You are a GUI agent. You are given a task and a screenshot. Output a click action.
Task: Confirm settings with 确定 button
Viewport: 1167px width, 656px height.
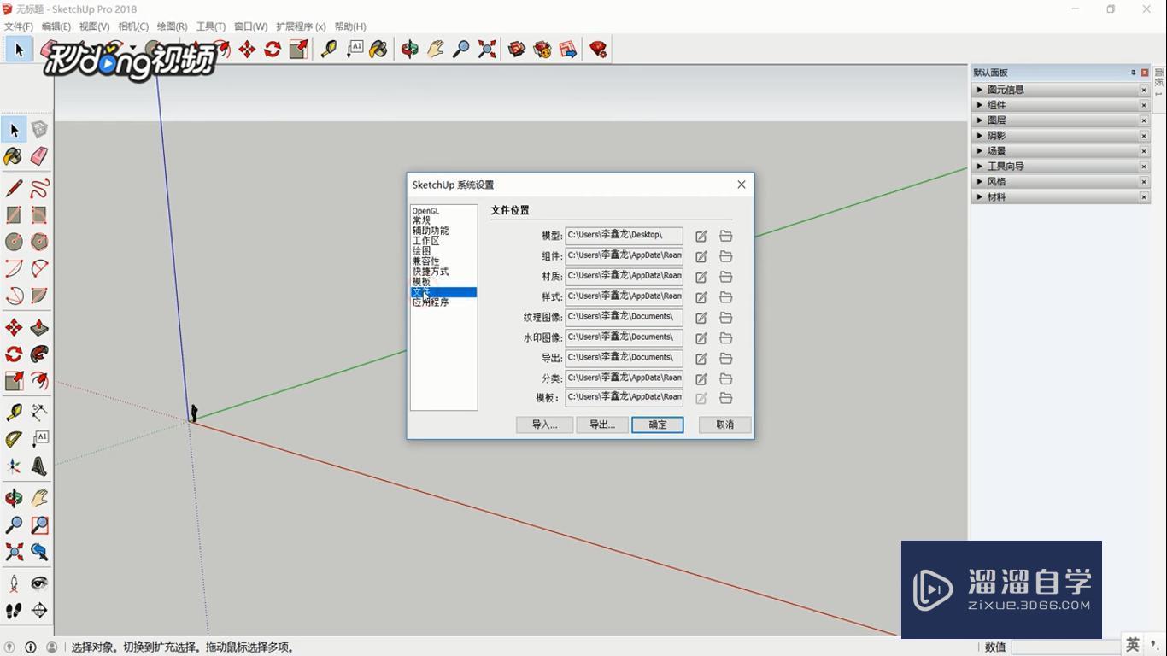tap(658, 425)
